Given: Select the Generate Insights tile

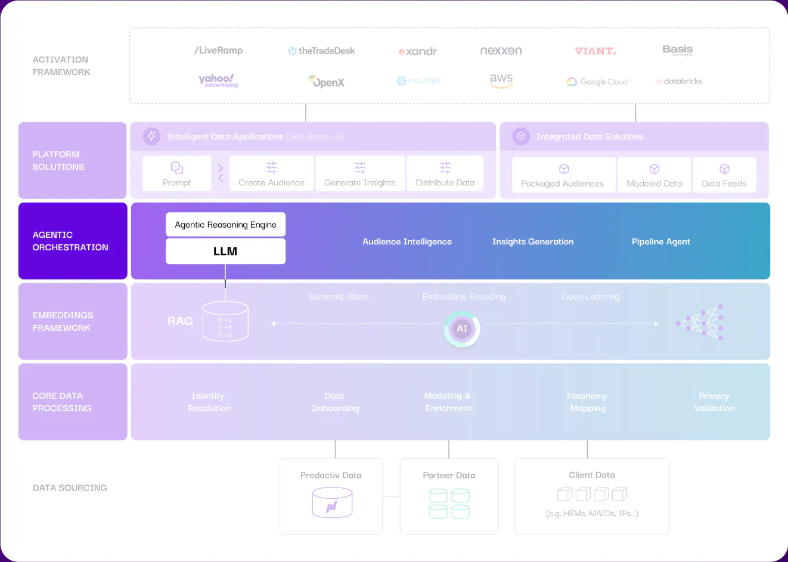Looking at the screenshot, I should pyautogui.click(x=360, y=173).
